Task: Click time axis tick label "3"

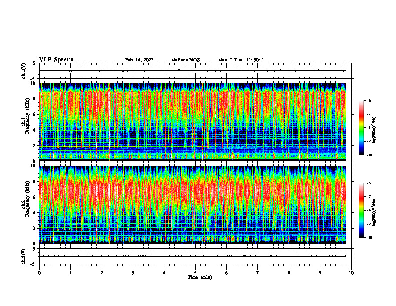Action: (133, 273)
